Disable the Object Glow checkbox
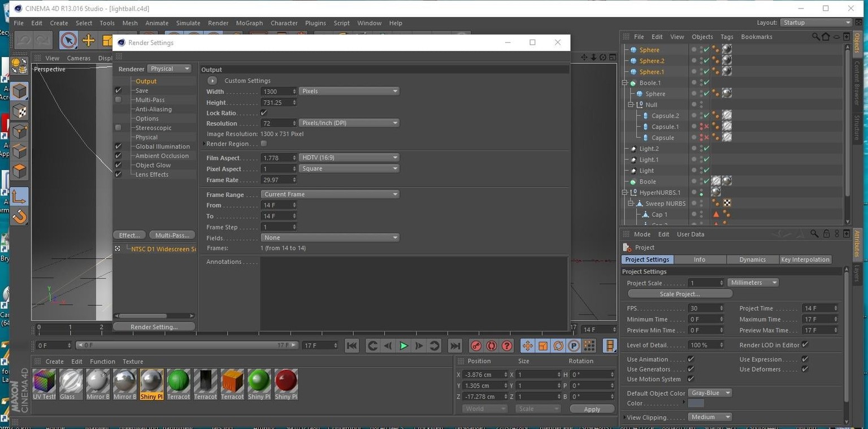The width and height of the screenshot is (868, 429). pyautogui.click(x=118, y=165)
